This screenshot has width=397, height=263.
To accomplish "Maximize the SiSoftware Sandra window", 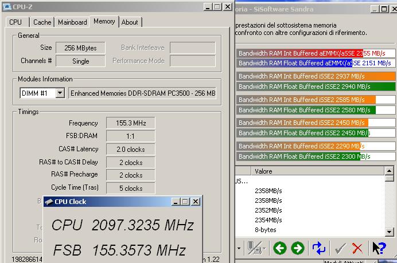I will 384,9.
